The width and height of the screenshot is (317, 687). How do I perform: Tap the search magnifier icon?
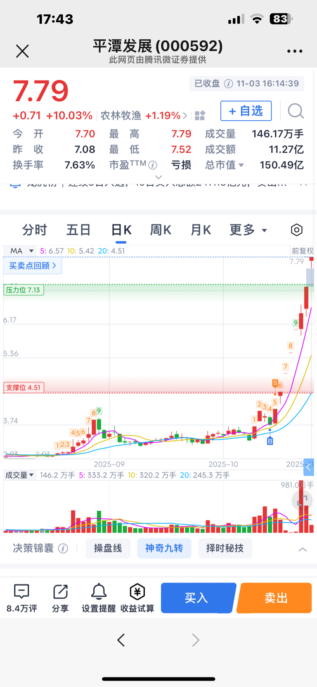point(296,111)
